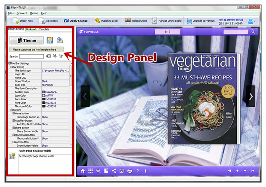Screen dimensions: 266x187
Task: Switch to the Bookmark tab
Action: (x=32, y=29)
